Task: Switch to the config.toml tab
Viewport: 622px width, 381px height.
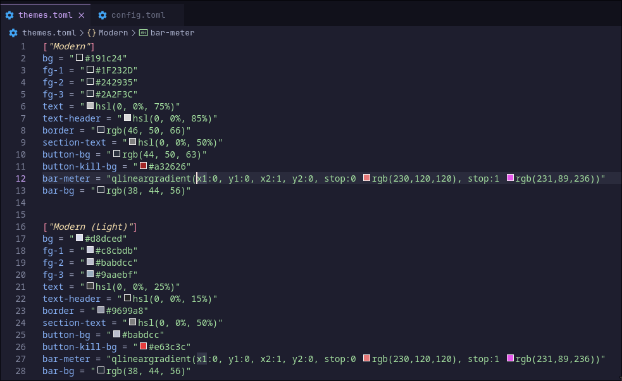Action: pos(138,15)
